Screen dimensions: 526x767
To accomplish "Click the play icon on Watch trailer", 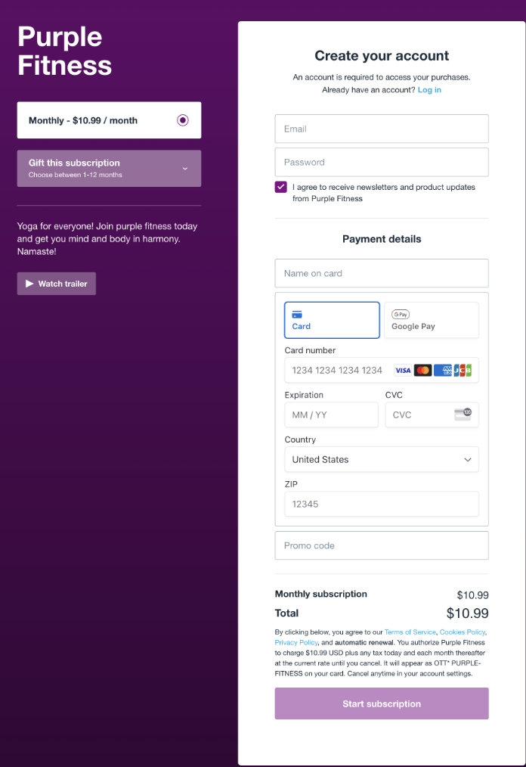I will 30,283.
